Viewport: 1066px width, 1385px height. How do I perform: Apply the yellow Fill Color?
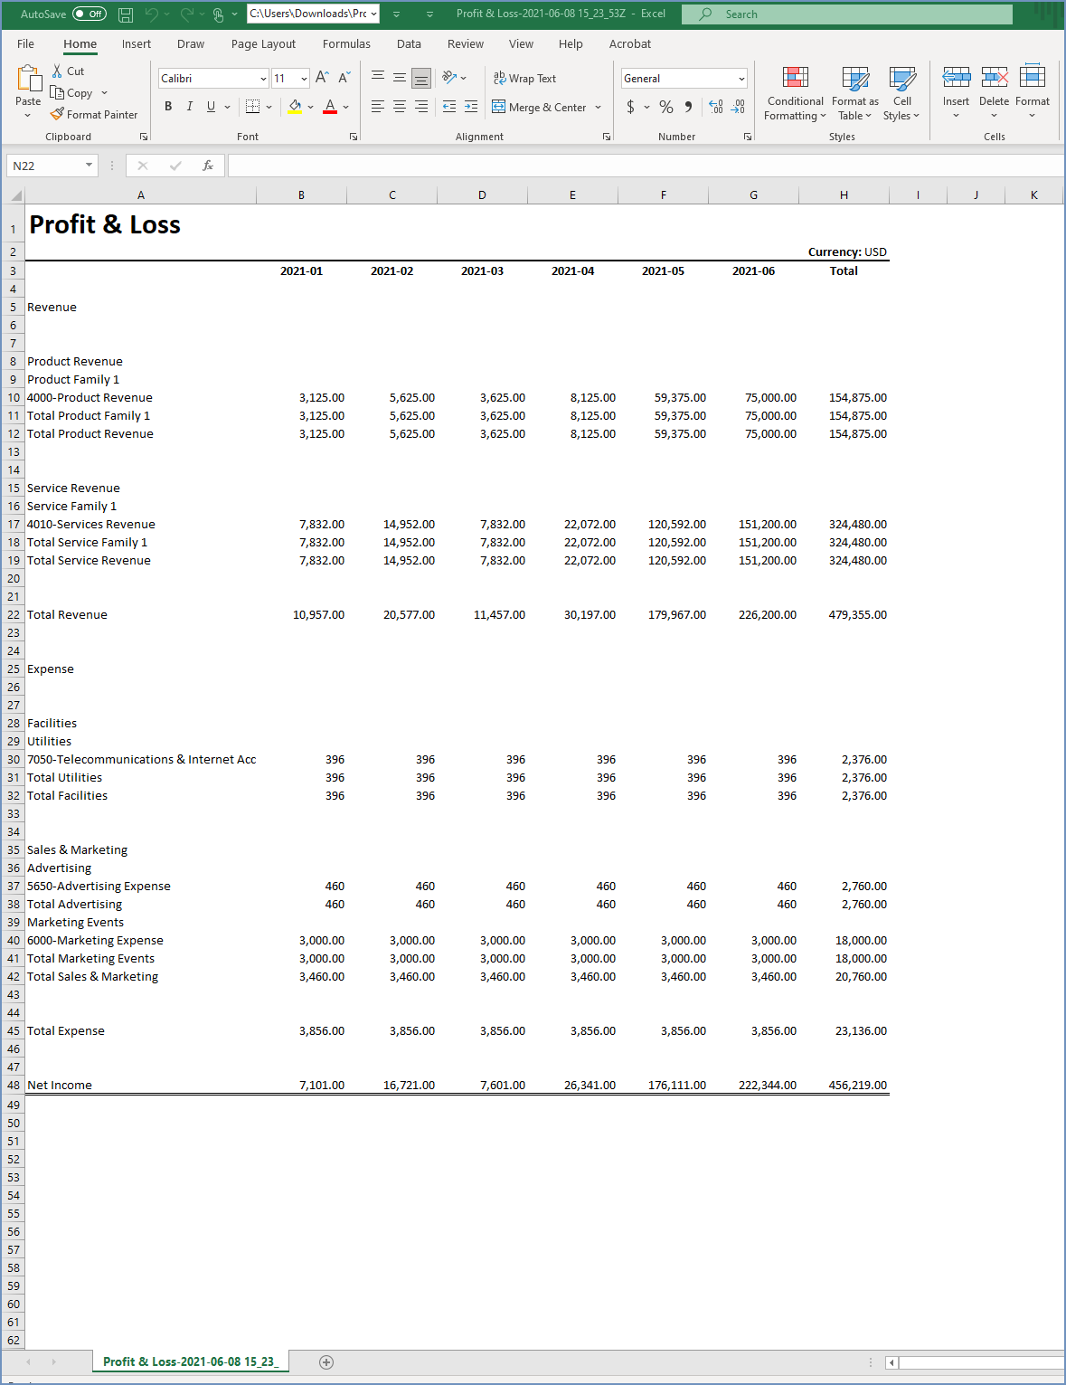pyautogui.click(x=295, y=107)
